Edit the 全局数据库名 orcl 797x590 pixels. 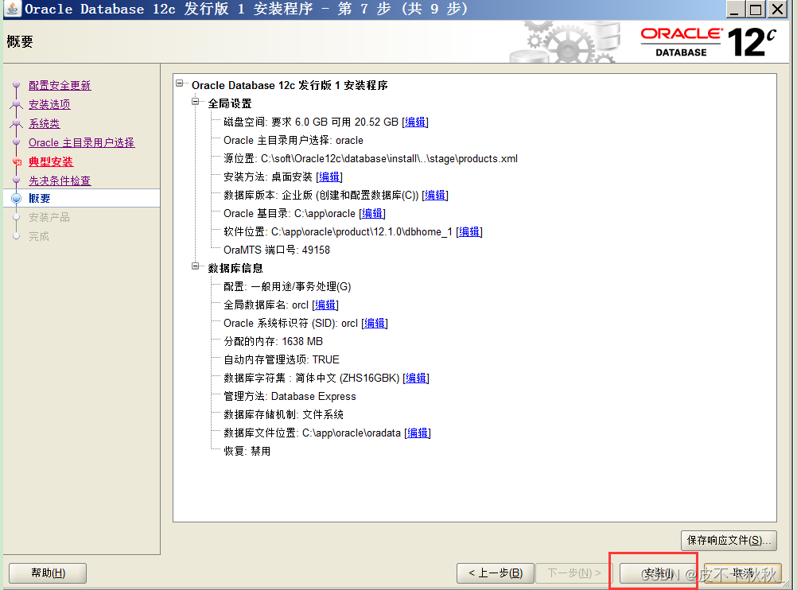coord(325,305)
